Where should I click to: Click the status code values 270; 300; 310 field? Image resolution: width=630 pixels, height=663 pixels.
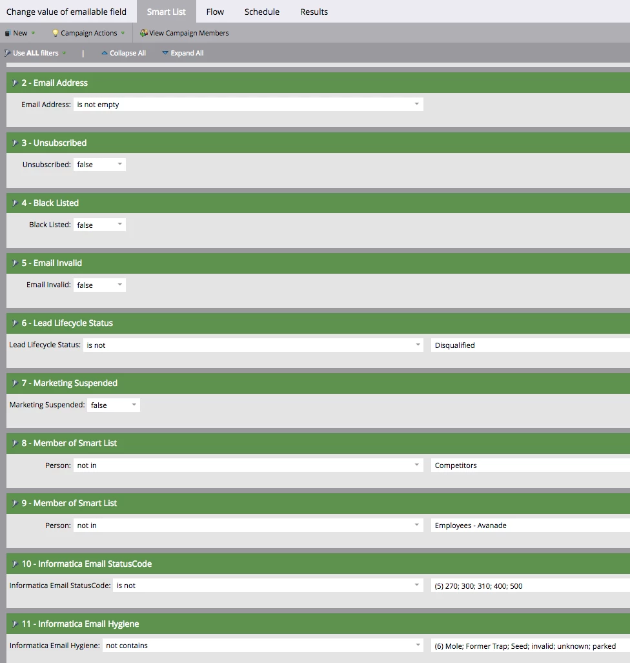[x=530, y=586]
